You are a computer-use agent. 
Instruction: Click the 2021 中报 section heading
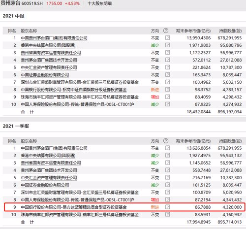pos(14,16)
